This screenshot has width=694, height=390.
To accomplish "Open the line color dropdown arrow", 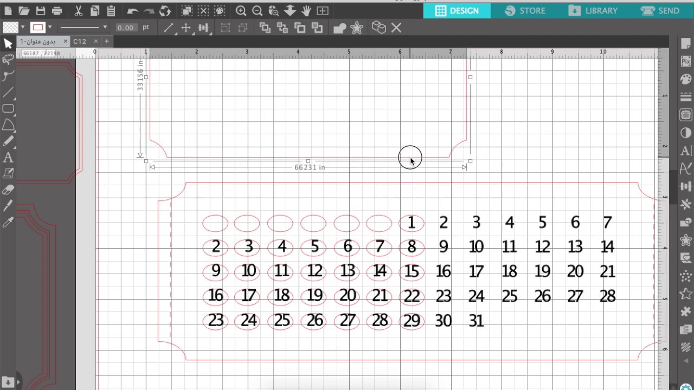I will coord(50,27).
